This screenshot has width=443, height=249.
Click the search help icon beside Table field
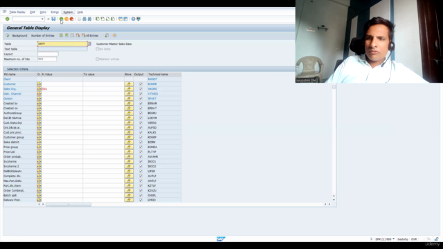89,44
